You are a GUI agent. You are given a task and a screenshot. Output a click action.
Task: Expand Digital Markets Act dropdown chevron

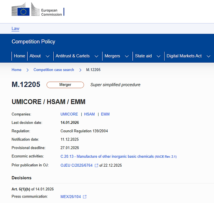[208, 56]
